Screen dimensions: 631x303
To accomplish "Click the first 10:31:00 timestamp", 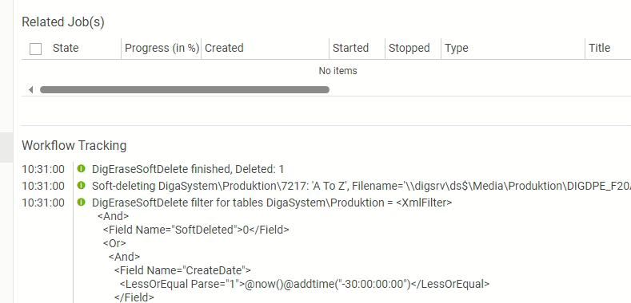I will click(x=43, y=169).
